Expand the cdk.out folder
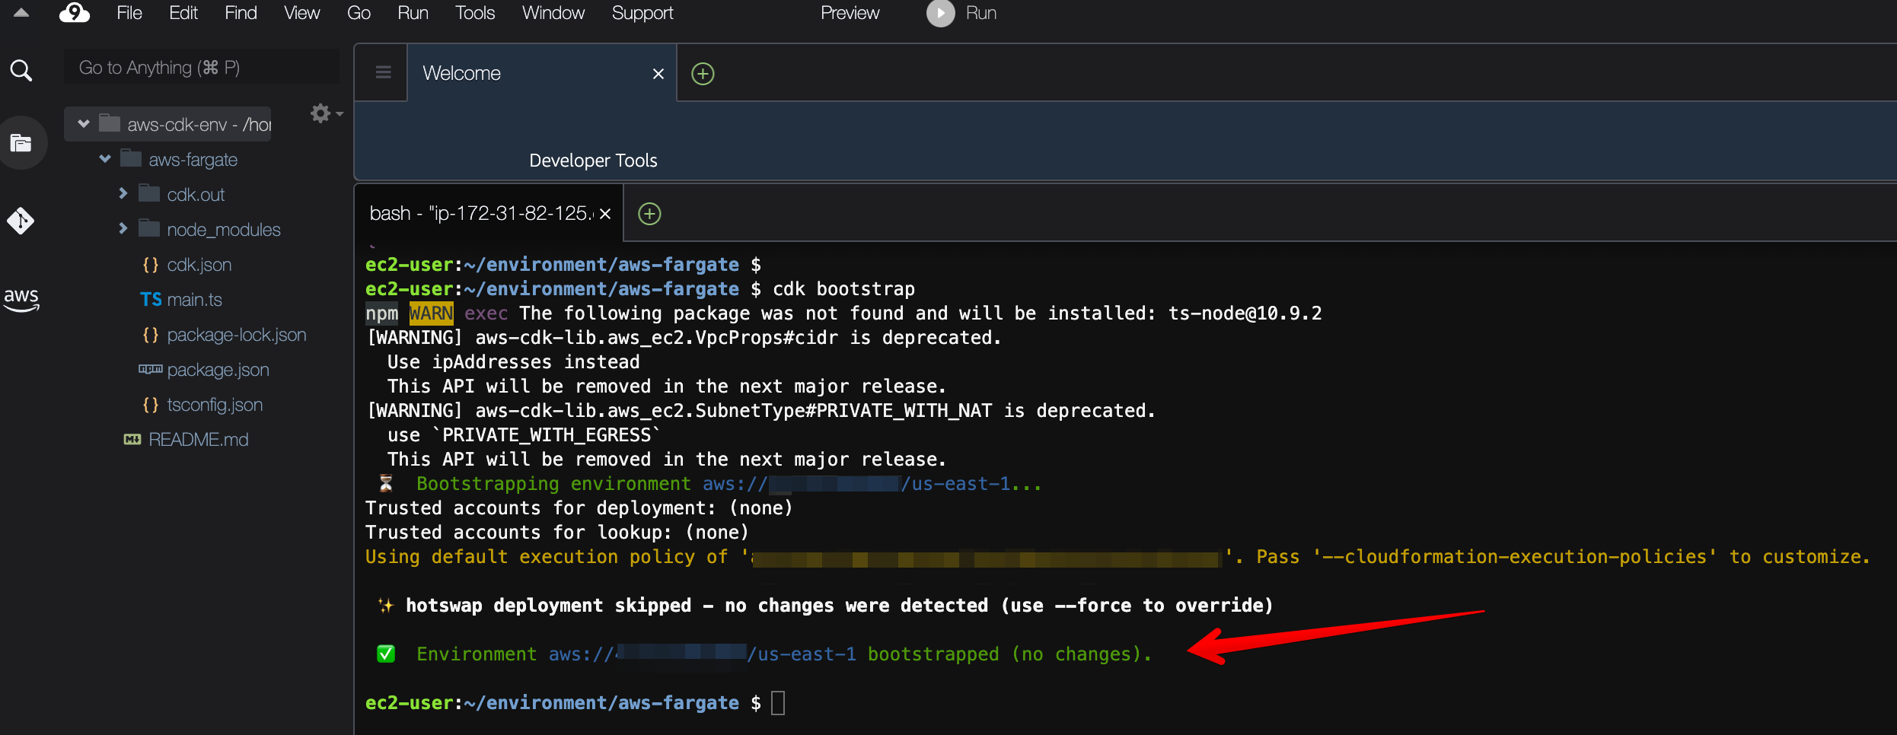The image size is (1897, 735). tap(123, 194)
